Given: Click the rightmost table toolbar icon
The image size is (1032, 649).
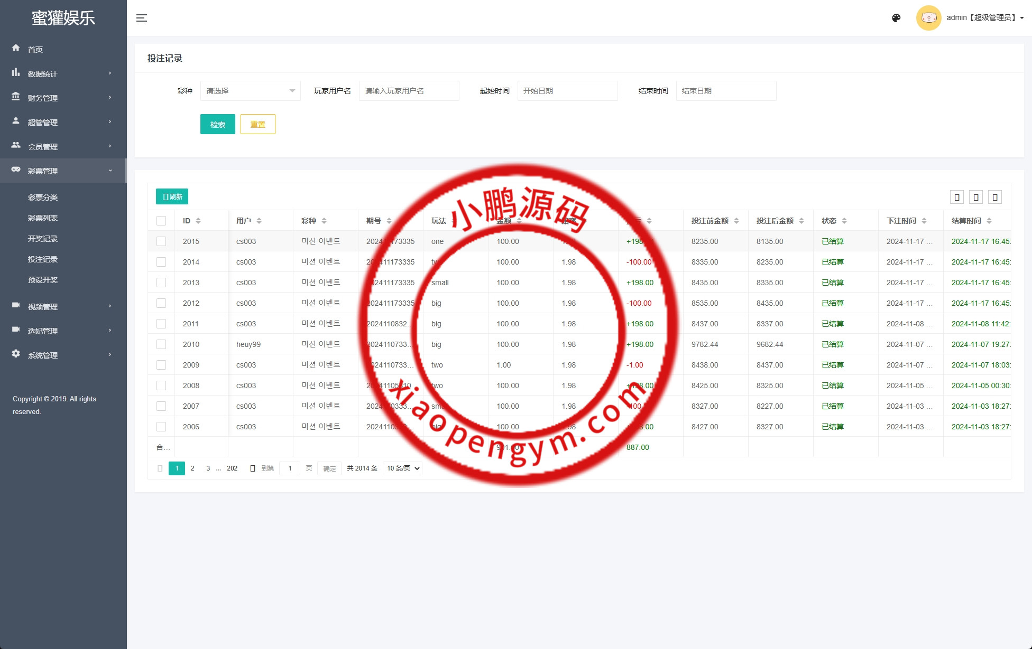Looking at the screenshot, I should pos(995,197).
